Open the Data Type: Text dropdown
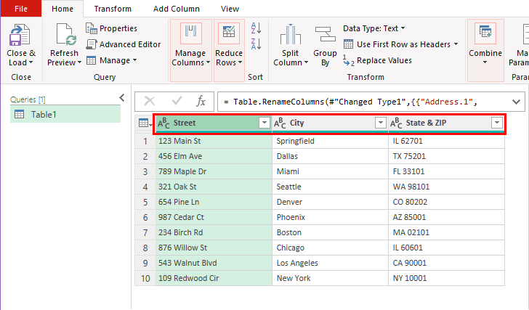529x310 pixels. (x=373, y=28)
